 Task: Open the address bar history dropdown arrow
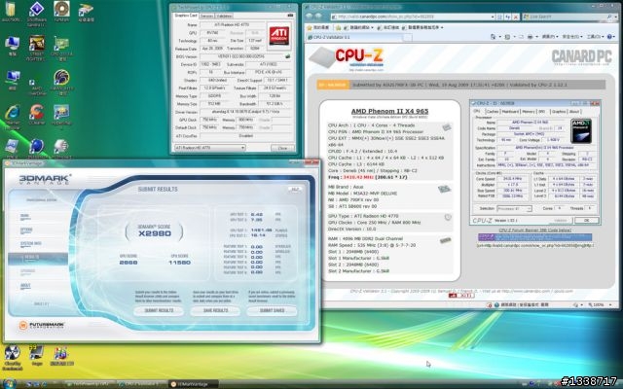point(493,17)
